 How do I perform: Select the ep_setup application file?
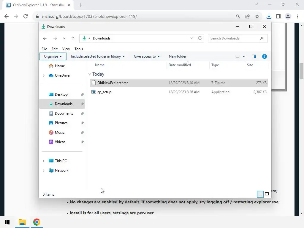pos(179,92)
